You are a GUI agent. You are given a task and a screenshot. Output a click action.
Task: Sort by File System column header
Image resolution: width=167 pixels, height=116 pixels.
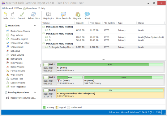point(110,23)
